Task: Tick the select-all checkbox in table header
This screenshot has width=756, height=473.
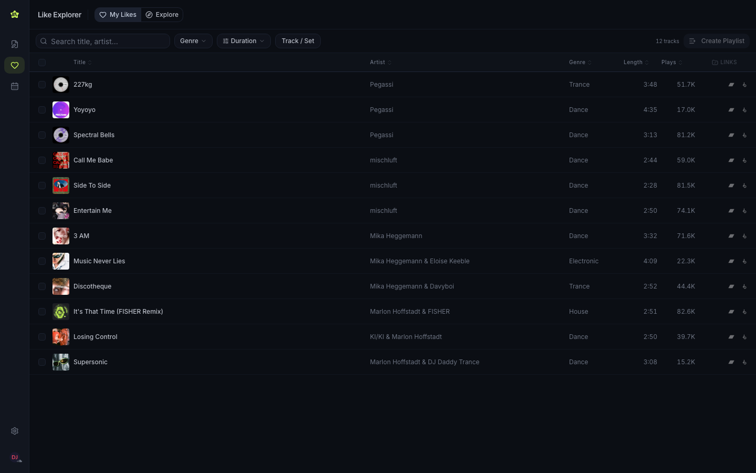Action: click(42, 63)
